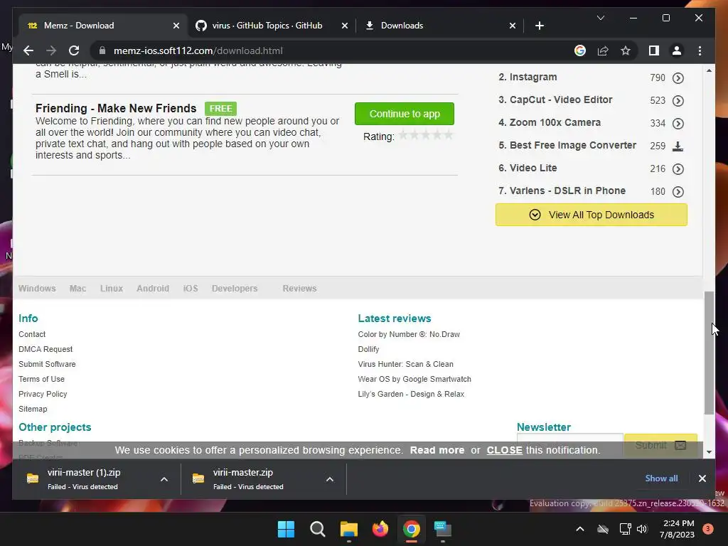Image resolution: width=728 pixels, height=546 pixels.
Task: Open tab search dropdown arrow
Action: point(600,18)
